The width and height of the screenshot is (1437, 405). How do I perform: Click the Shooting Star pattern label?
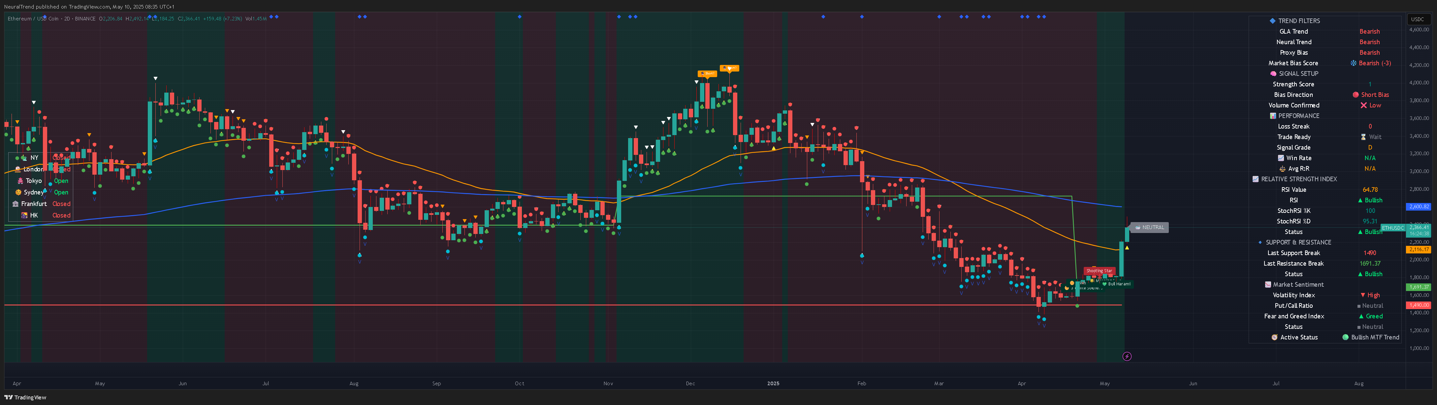tap(1100, 271)
